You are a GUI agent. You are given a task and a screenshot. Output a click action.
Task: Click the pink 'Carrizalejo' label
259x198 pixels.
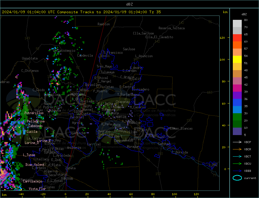point(33,181)
